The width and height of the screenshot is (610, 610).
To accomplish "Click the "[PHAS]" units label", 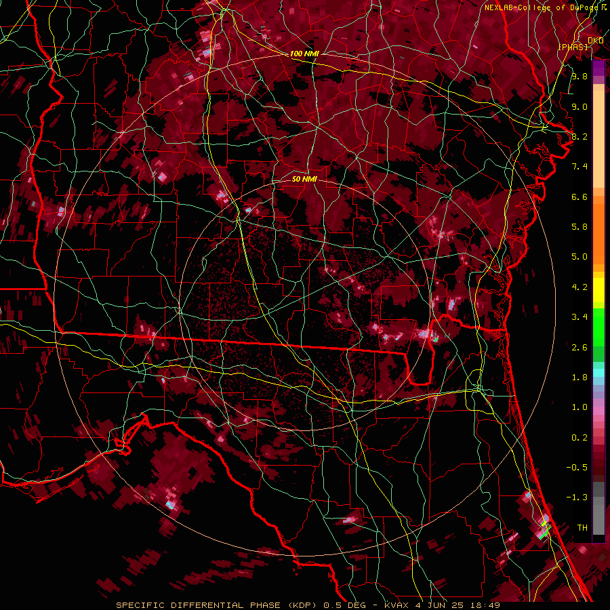I will pos(573,47).
